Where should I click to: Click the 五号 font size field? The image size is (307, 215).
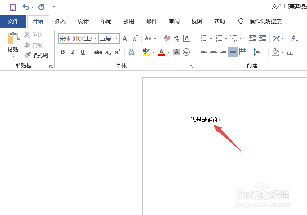click(x=106, y=39)
